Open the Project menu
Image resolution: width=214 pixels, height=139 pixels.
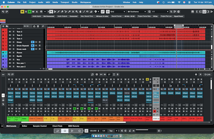[x=32, y=2]
